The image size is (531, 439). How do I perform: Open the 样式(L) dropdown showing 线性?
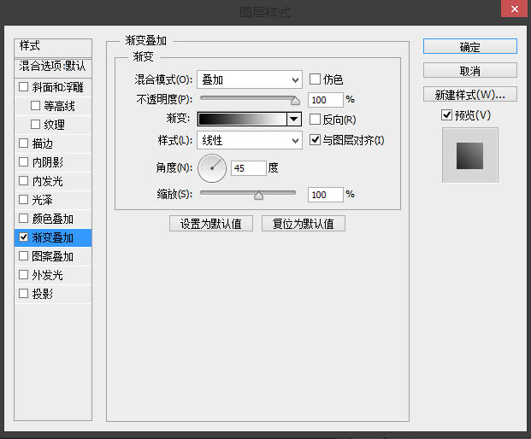point(250,140)
